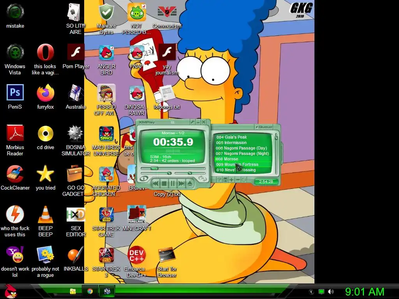
Task: Click the open file (eject) button in XMPlay
Action: pyautogui.click(x=190, y=183)
